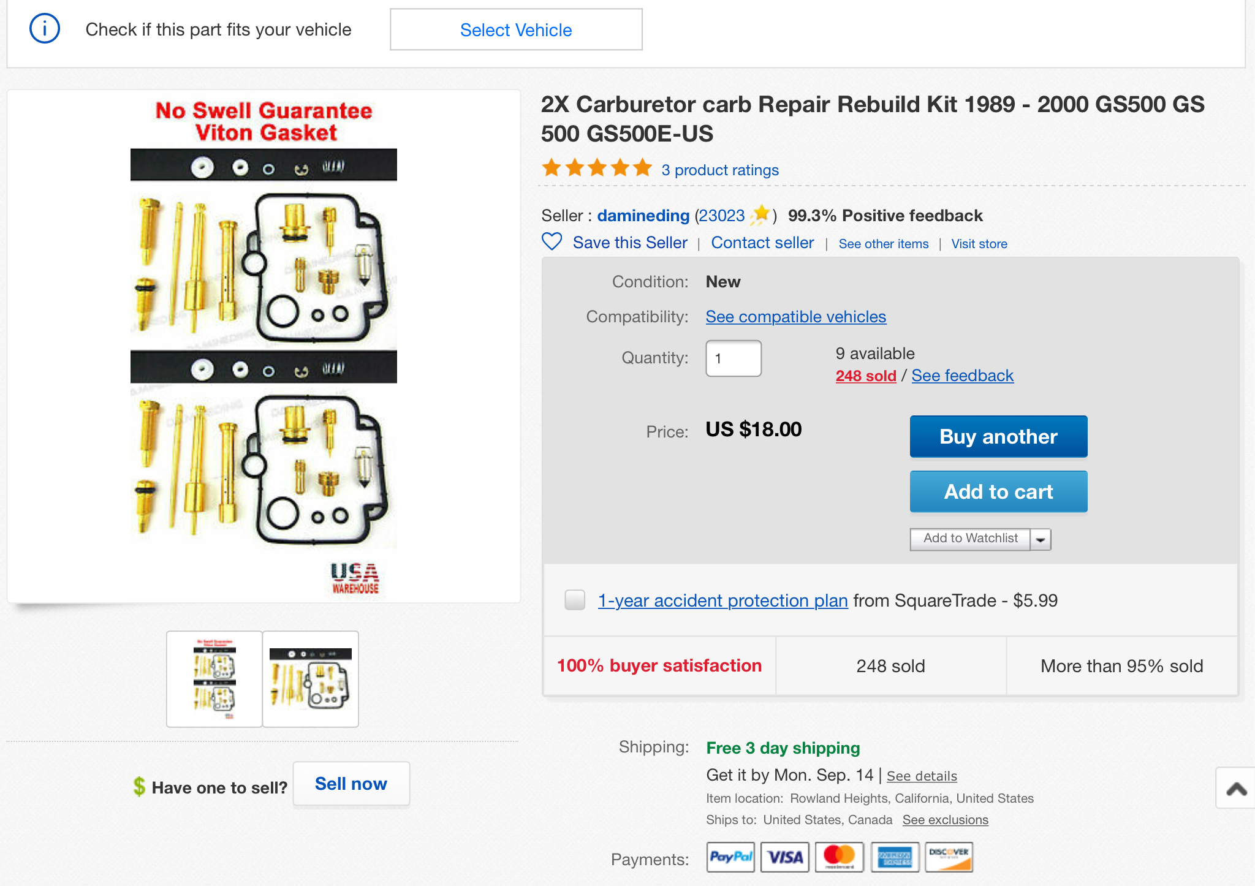This screenshot has height=886, width=1255.
Task: Click the info circle icon
Action: (x=45, y=29)
